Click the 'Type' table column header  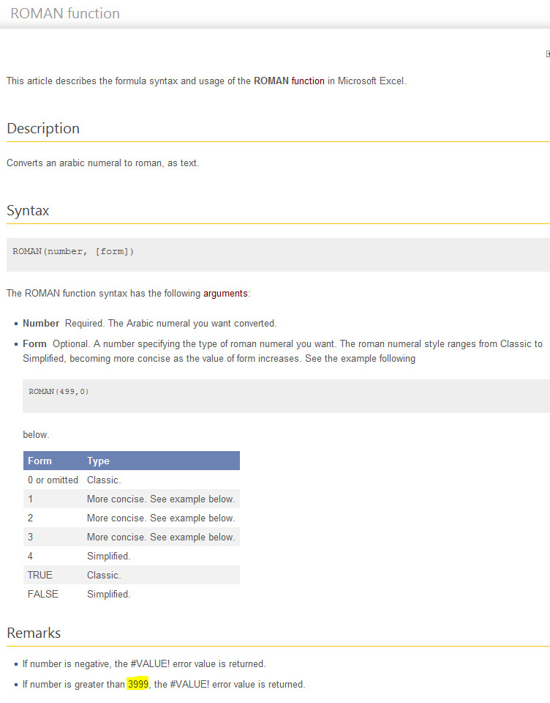pyautogui.click(x=98, y=461)
